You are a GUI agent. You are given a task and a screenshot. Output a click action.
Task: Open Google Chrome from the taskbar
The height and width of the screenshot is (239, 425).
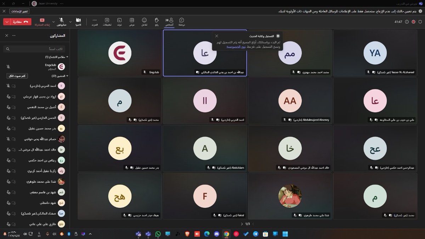pyautogui.click(x=226, y=234)
